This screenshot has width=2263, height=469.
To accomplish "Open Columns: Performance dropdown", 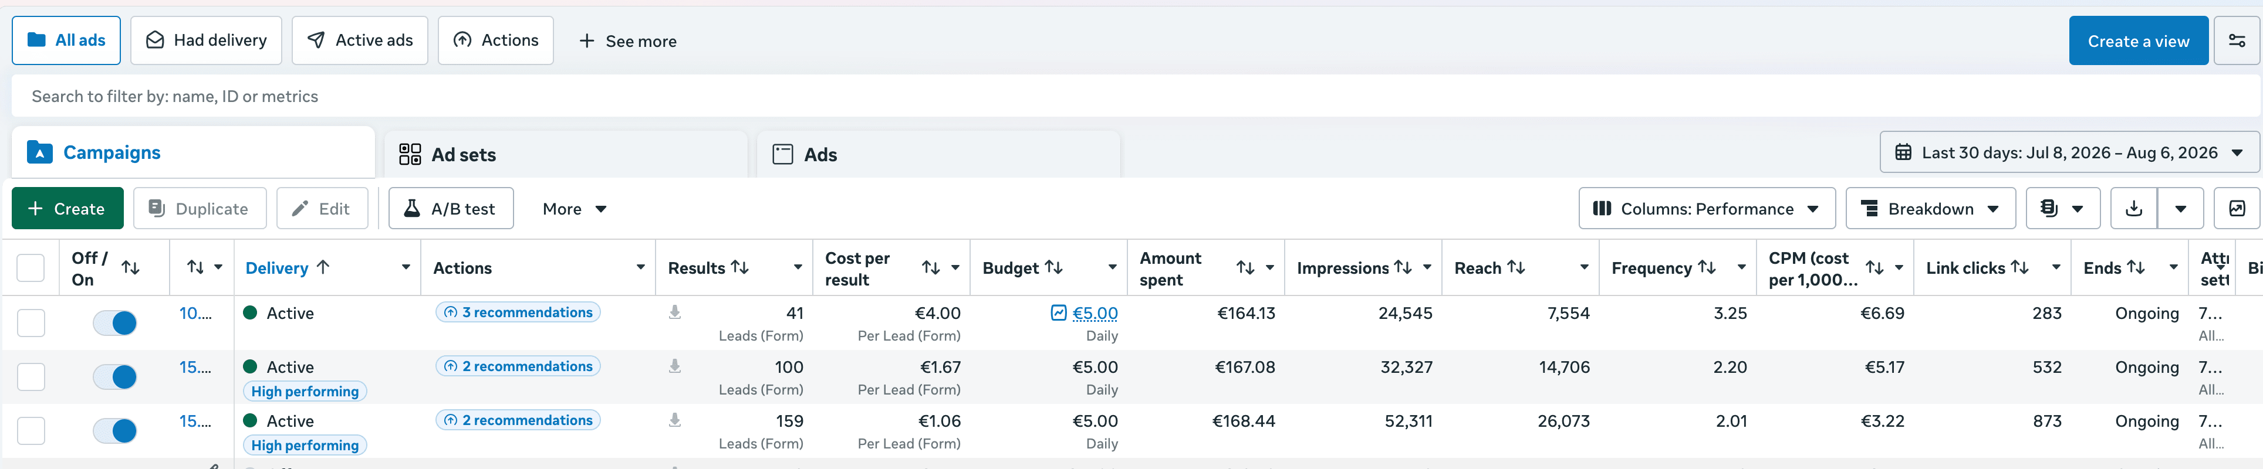I will click(1706, 209).
